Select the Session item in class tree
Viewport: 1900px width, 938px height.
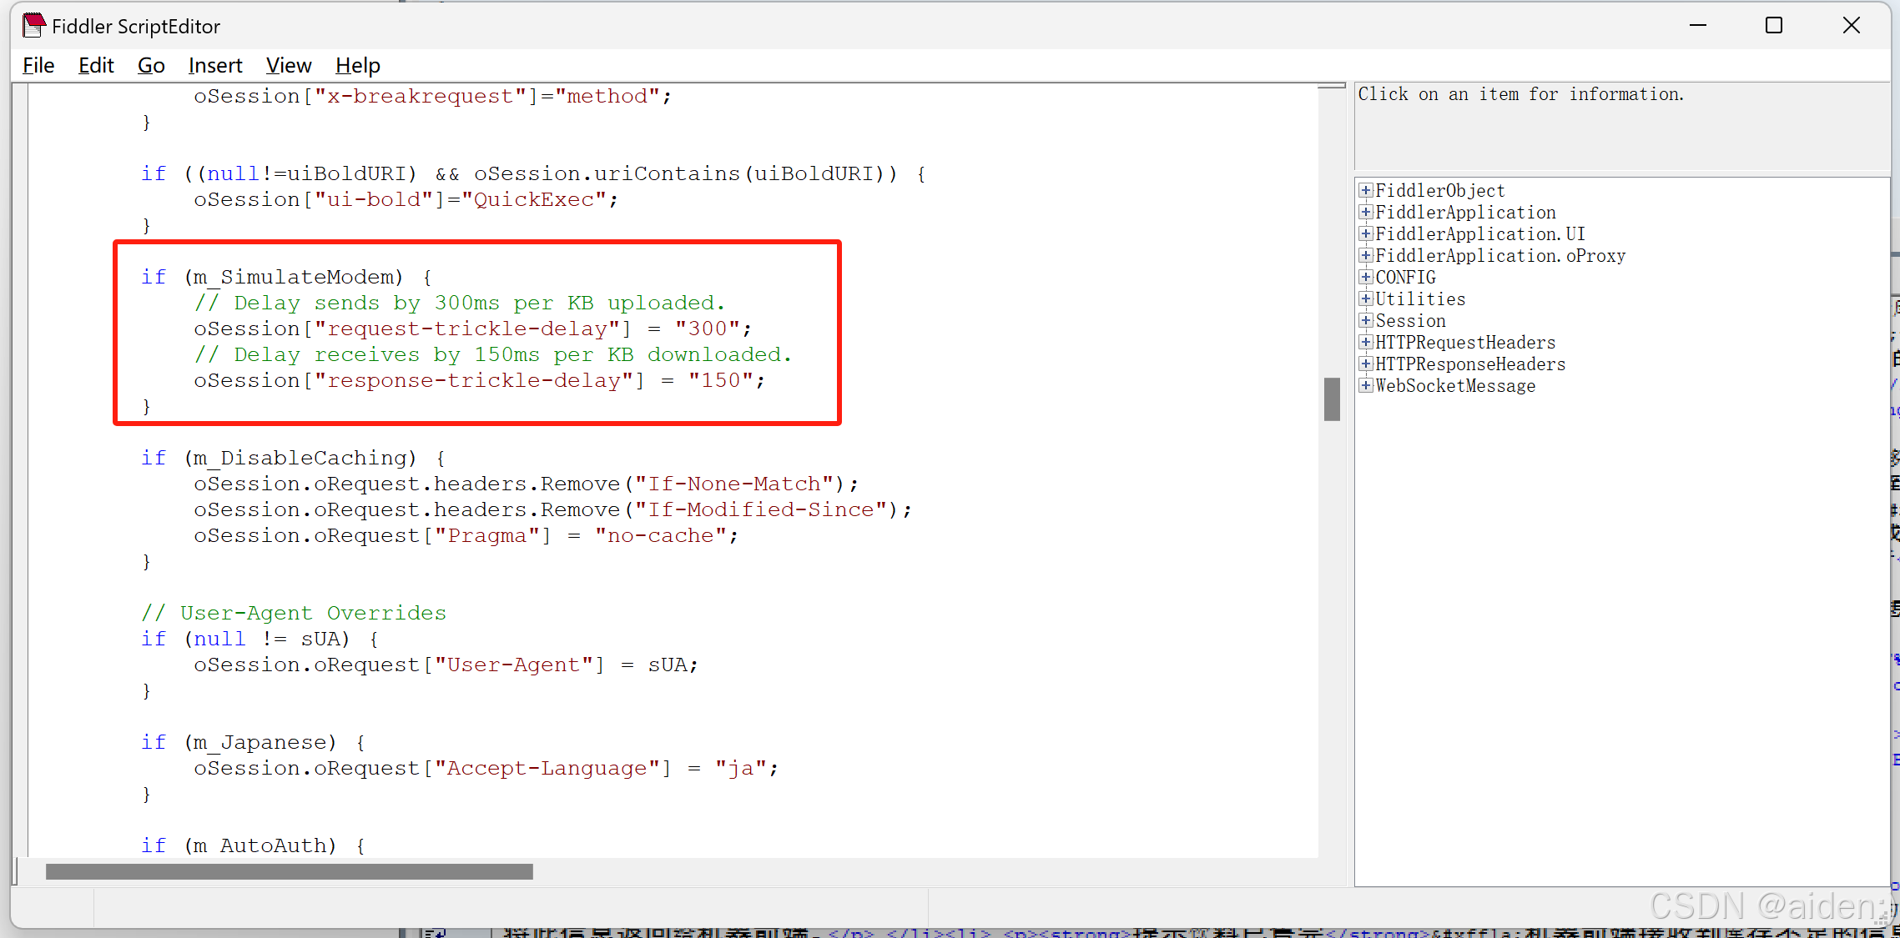pos(1410,321)
